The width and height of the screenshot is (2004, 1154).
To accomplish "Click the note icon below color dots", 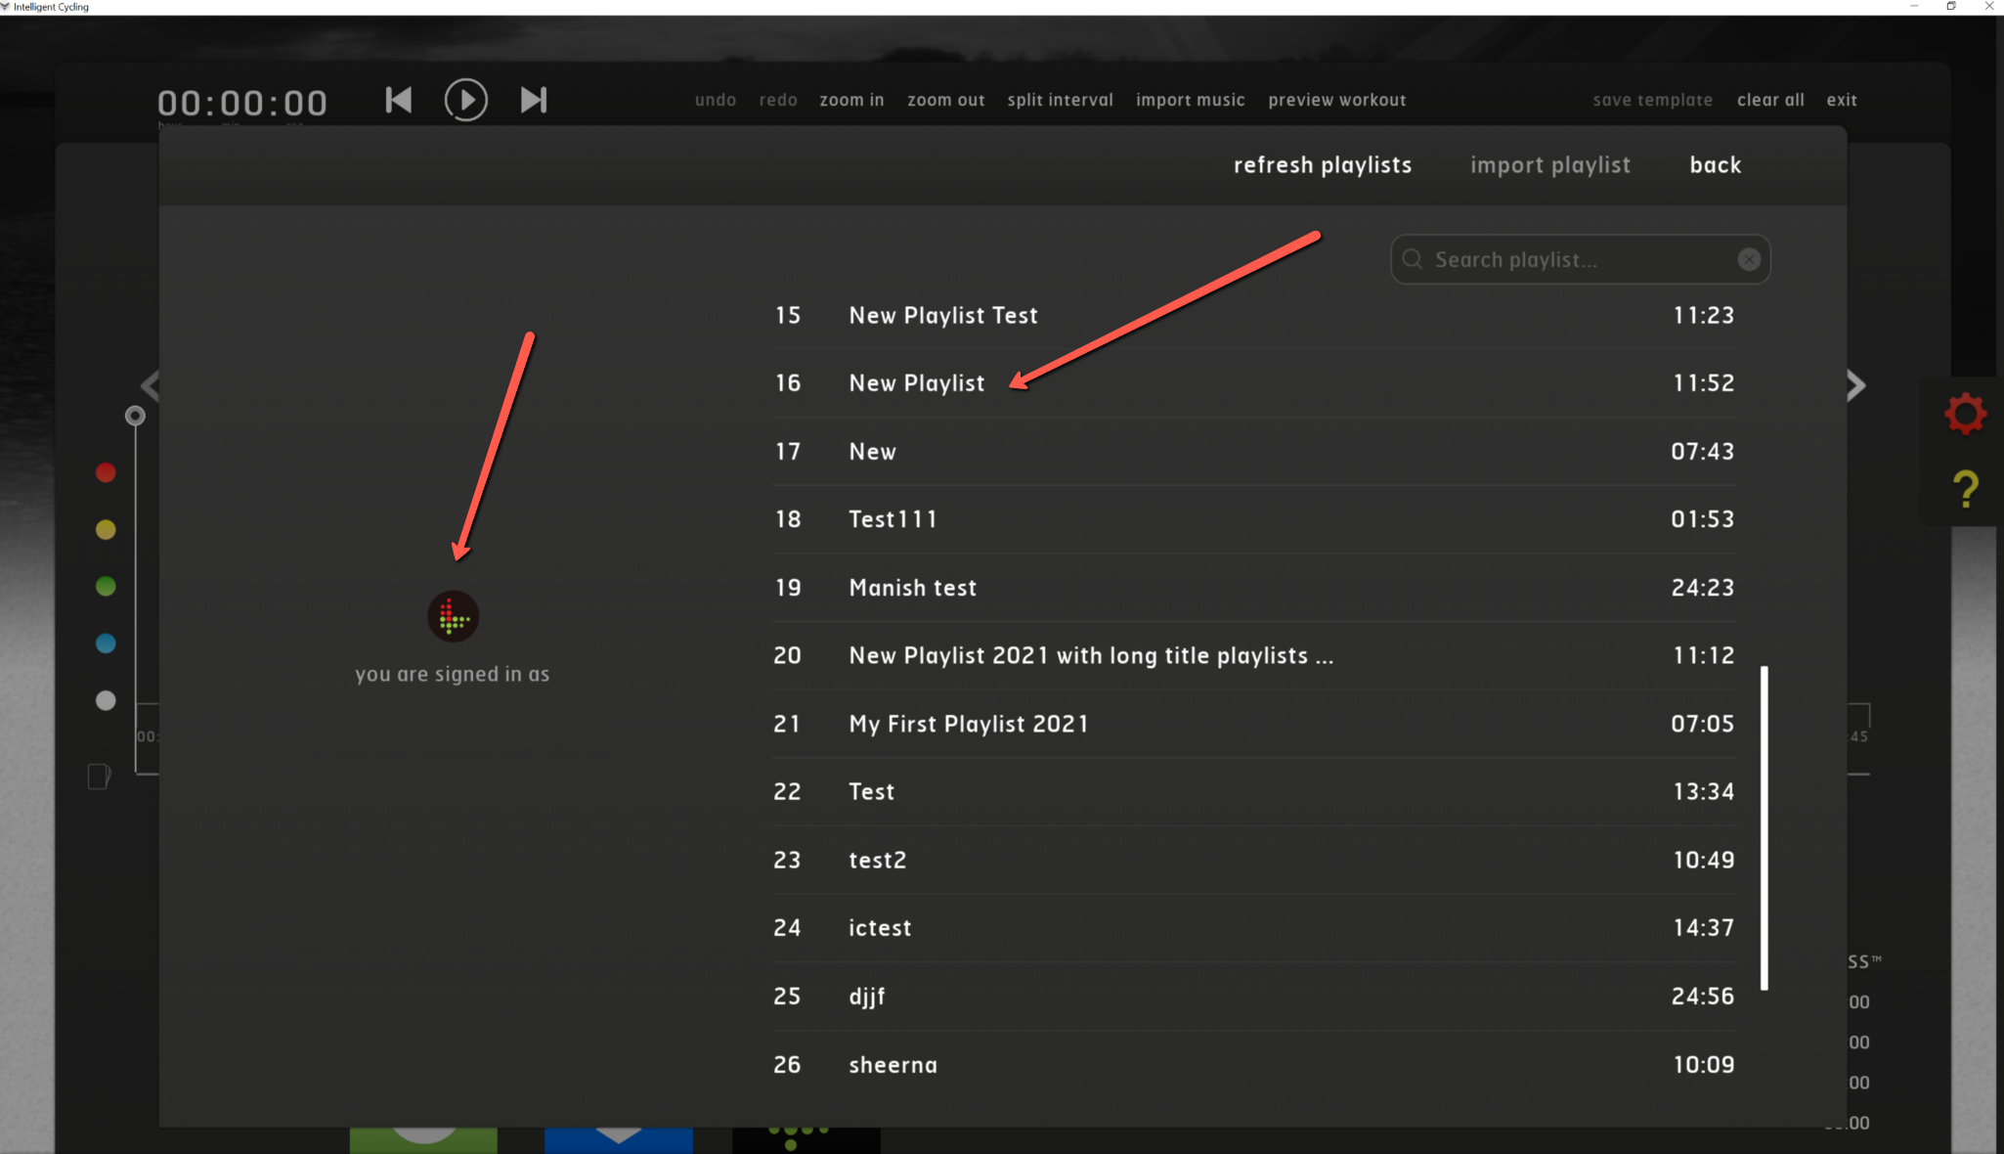I will coord(99,777).
